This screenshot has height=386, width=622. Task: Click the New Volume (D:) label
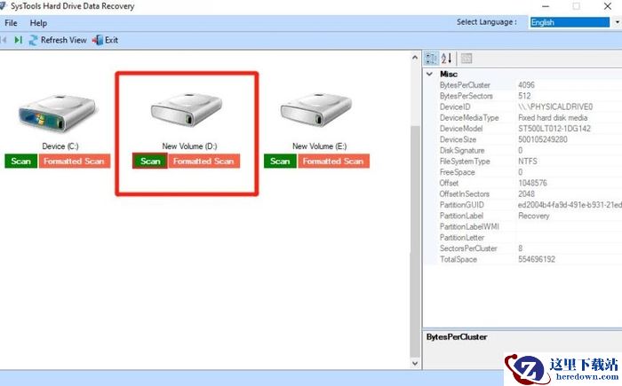pos(189,146)
